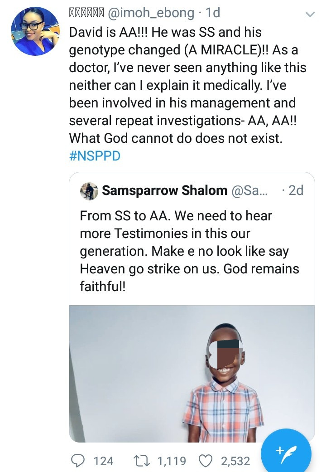The image size is (326, 472).
Task: Open the "David is AA!!!" tweet text
Action: [x=187, y=86]
